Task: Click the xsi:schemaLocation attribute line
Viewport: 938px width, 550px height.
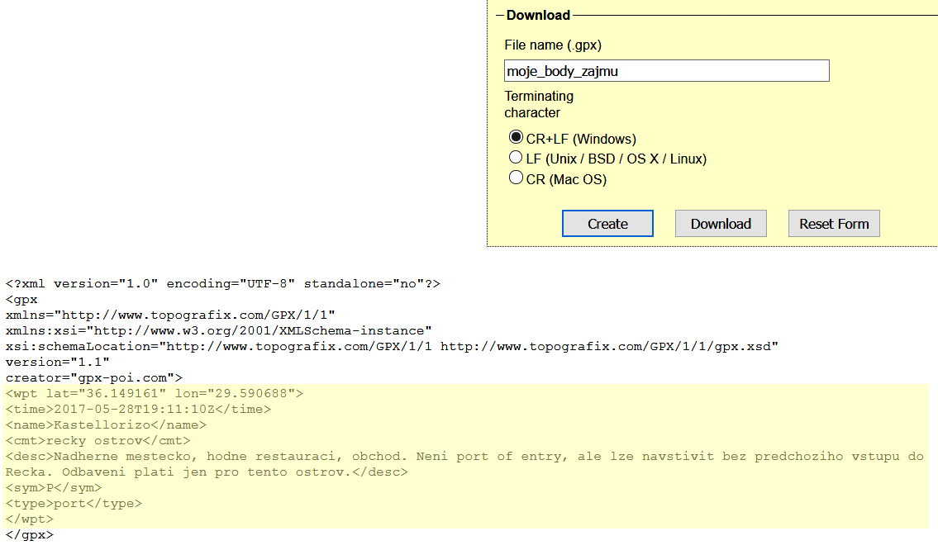Action: pos(392,346)
